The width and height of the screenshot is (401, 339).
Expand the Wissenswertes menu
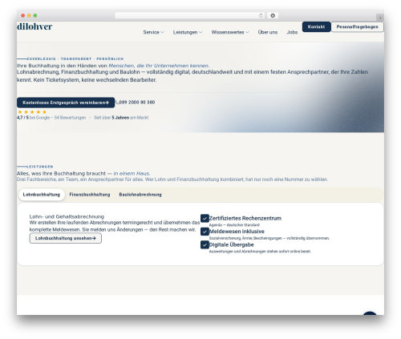tap(230, 32)
